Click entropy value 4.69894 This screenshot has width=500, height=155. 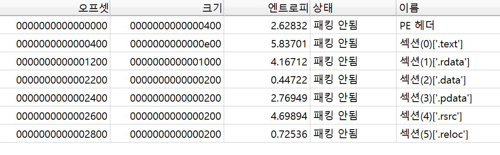pyautogui.click(x=289, y=116)
